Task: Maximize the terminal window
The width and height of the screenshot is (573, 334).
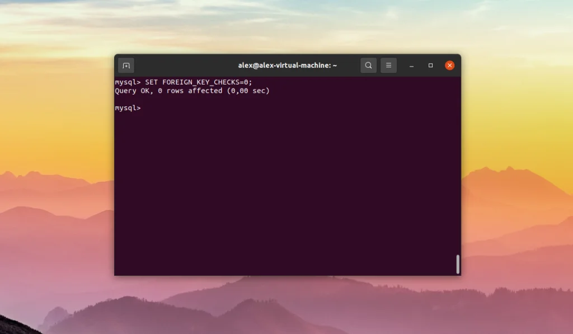Action: point(430,65)
